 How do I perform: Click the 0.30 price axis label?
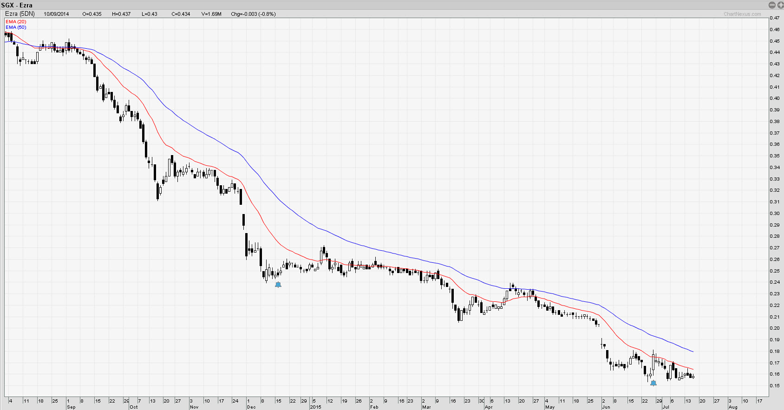[x=775, y=214]
